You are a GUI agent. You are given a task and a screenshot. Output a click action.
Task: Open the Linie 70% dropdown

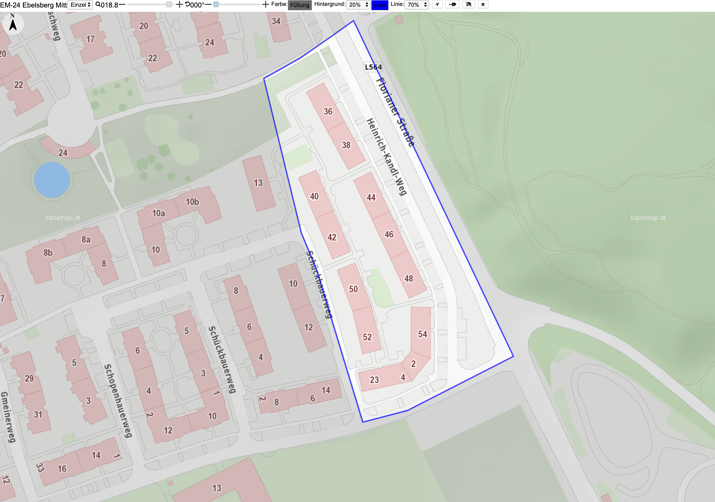(417, 5)
